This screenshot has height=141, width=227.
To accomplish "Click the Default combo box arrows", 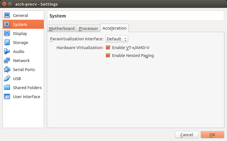I will point(126,39).
